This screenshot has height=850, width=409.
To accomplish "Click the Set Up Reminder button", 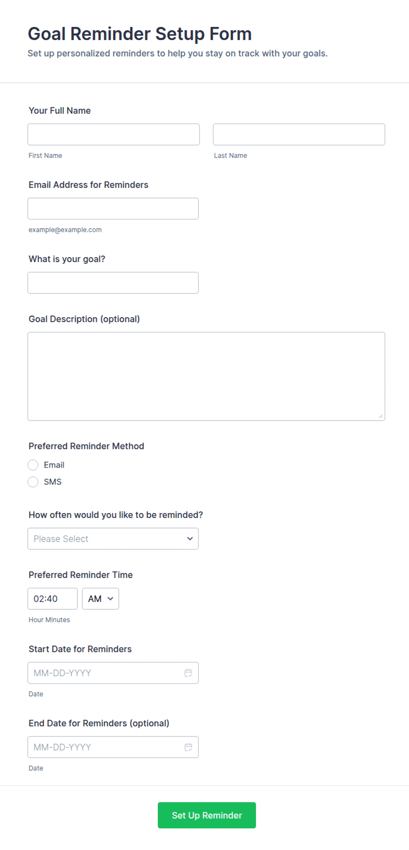I will pyautogui.click(x=207, y=815).
